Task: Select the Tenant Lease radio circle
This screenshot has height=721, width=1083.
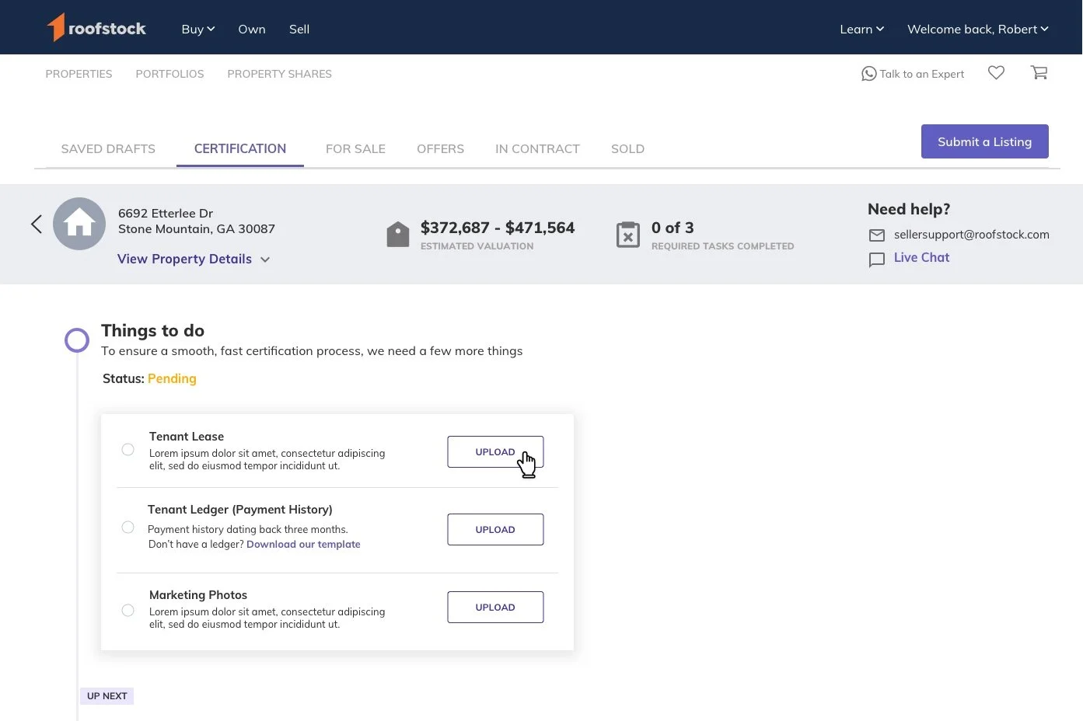Action: point(128,450)
